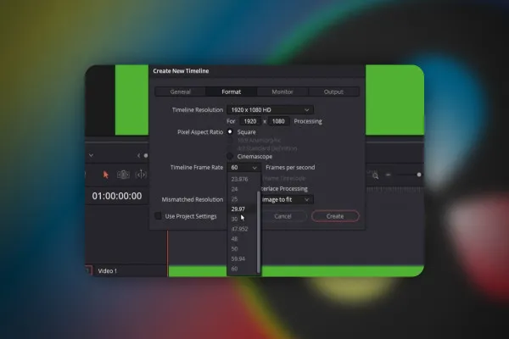Click the previous arrow near viewer dot
This screenshot has height=339, width=509.
138,155
